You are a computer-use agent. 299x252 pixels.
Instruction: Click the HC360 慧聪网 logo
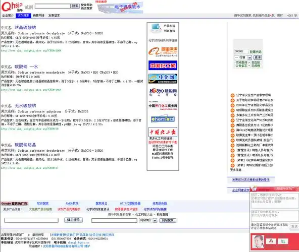(x=163, y=92)
